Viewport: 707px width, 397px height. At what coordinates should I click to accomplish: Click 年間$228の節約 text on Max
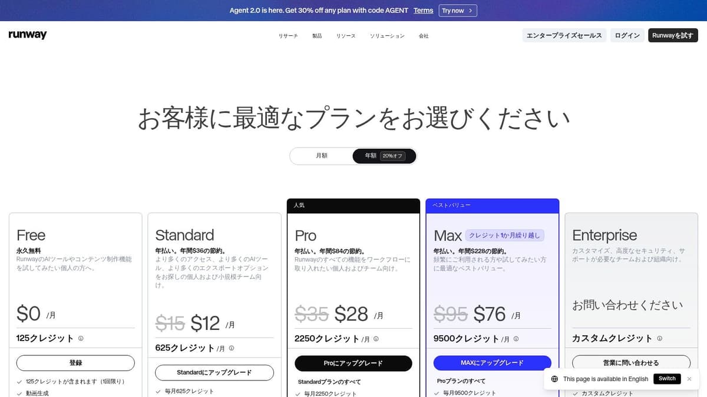[x=484, y=251]
